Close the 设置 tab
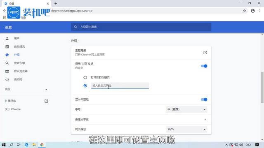 point(48,4)
